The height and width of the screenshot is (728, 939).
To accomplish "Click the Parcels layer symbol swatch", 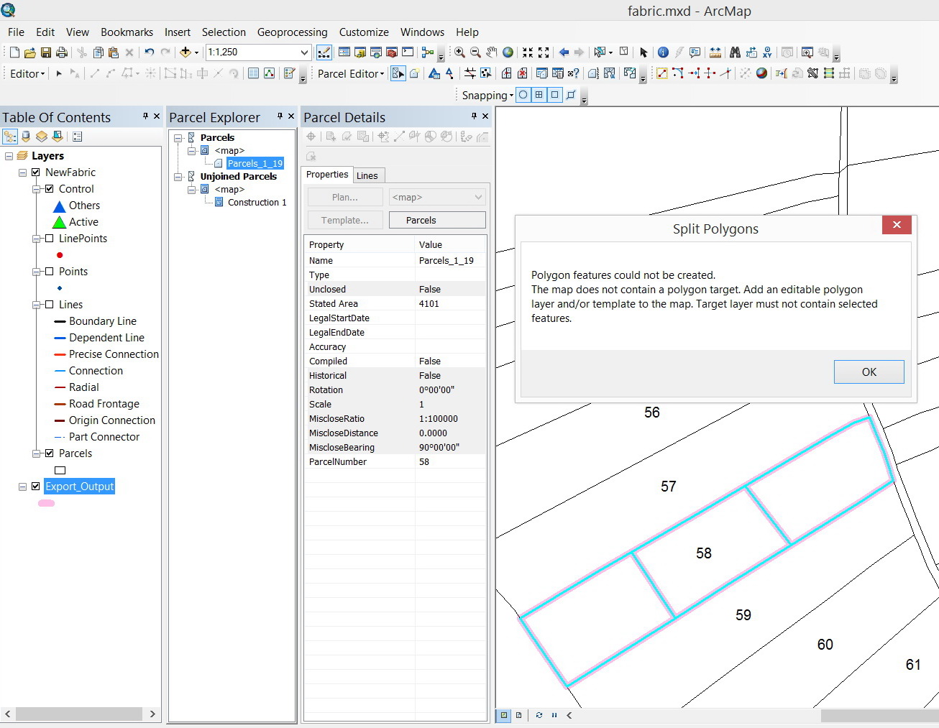I will (x=60, y=471).
